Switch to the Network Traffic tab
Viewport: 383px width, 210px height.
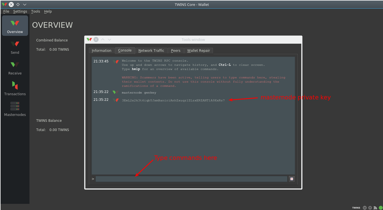[151, 51]
